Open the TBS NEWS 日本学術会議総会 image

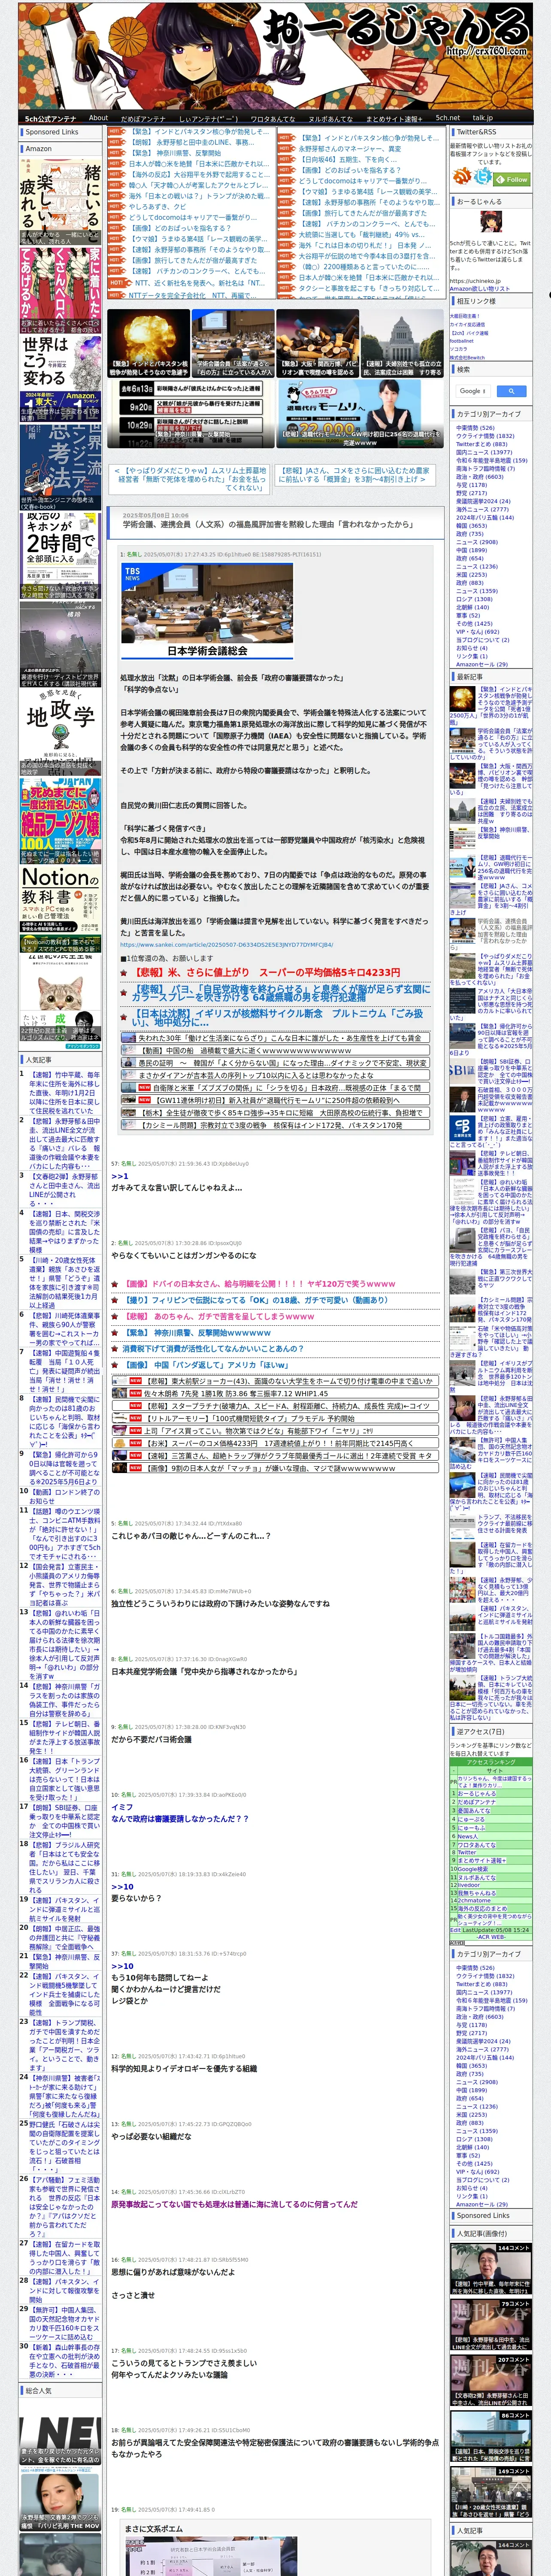click(207, 610)
